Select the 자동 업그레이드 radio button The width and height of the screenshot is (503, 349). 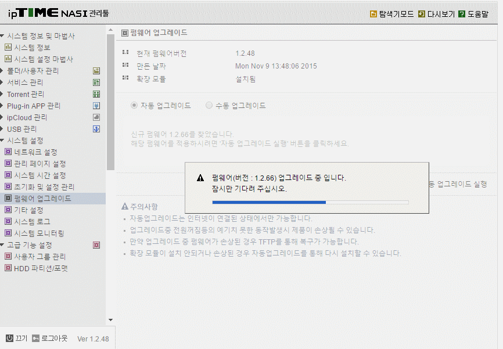[x=134, y=105]
